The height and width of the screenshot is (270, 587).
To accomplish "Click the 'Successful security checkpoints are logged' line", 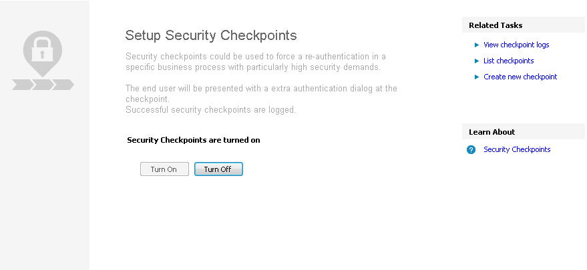I will coord(210,109).
